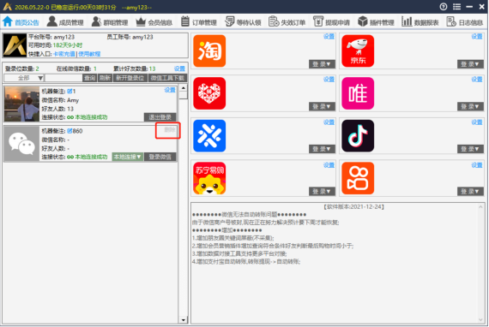Open the JD 登录 dropdown
This screenshot has width=489, height=327.
coord(470,64)
